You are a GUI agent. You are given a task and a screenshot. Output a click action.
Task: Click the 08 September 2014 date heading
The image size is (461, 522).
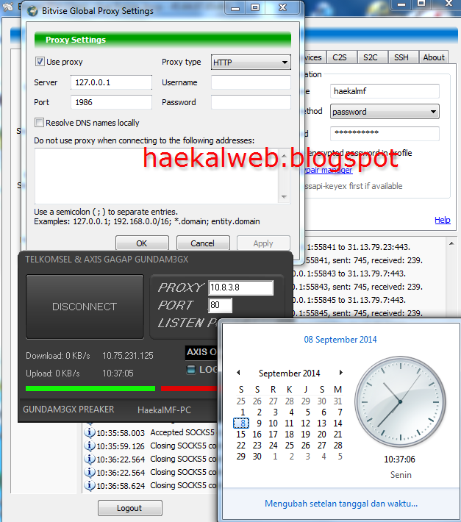340,340
